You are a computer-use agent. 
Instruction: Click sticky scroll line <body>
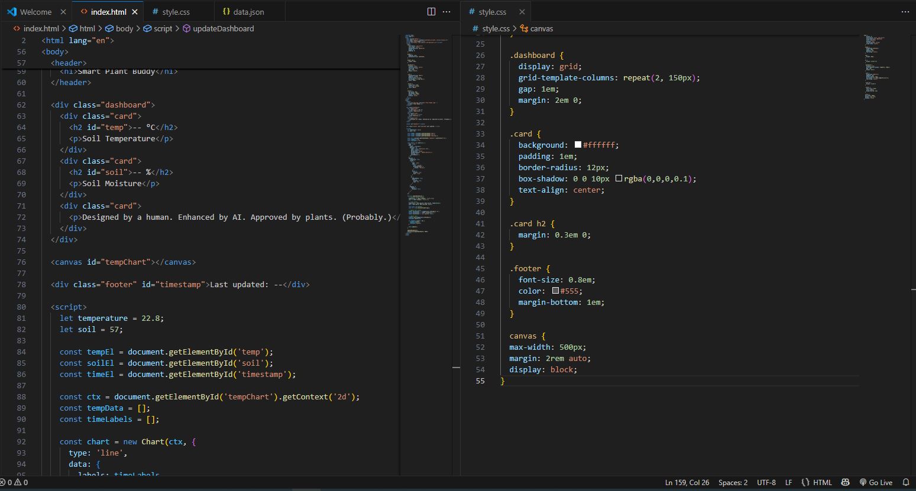coord(55,51)
